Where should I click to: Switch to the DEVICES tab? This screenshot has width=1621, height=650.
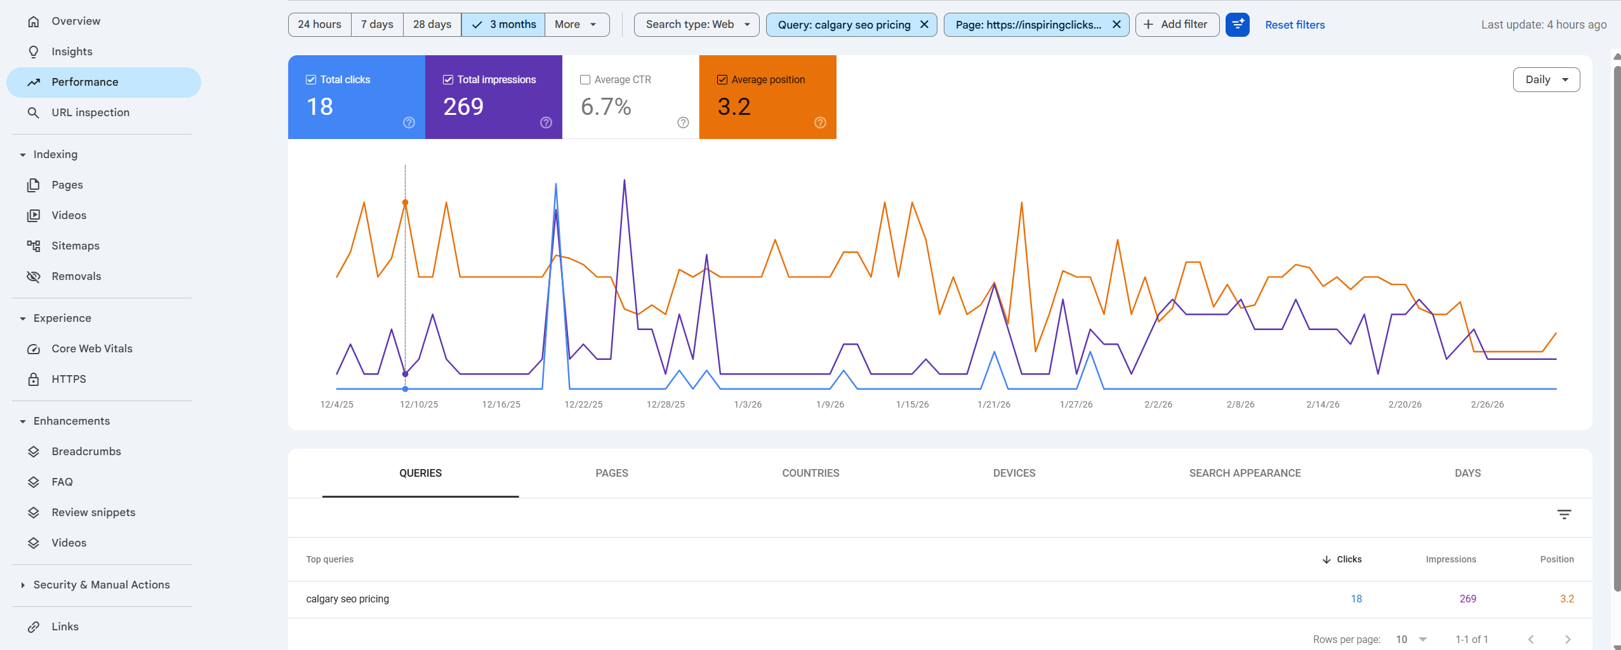[x=1014, y=473]
